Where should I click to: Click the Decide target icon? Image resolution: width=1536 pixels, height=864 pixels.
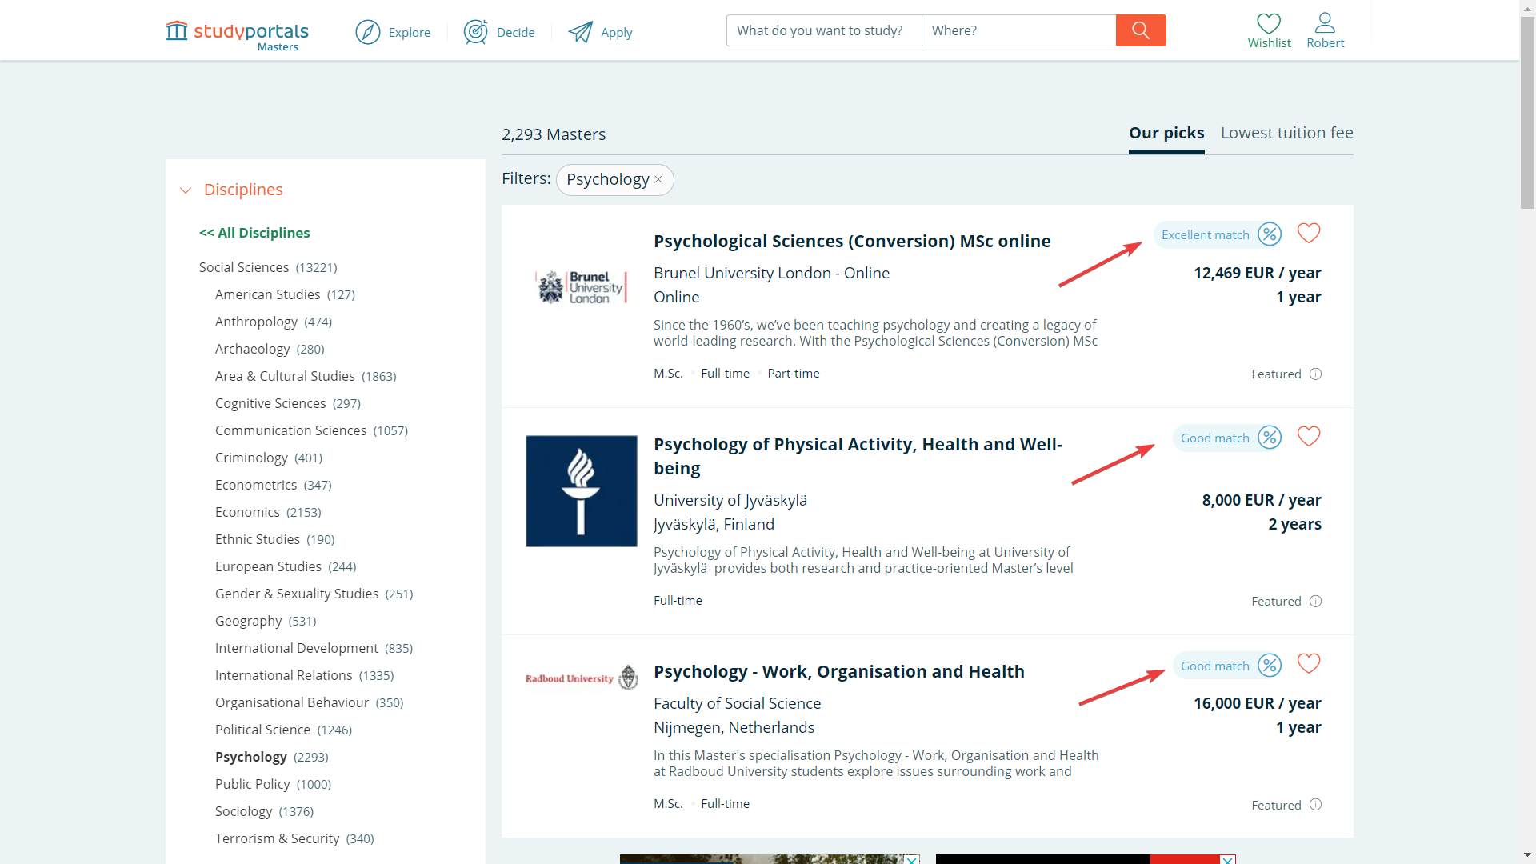point(475,32)
